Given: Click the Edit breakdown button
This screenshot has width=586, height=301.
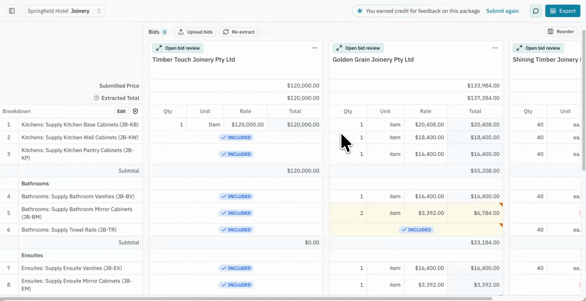Looking at the screenshot, I should click(121, 111).
